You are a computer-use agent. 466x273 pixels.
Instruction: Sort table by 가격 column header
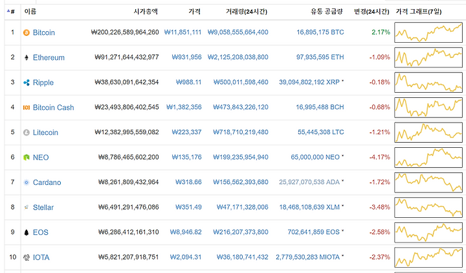(x=195, y=12)
